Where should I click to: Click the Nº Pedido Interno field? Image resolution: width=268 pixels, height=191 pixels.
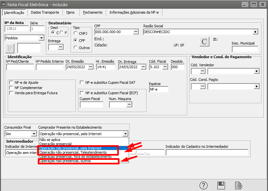point(49,67)
